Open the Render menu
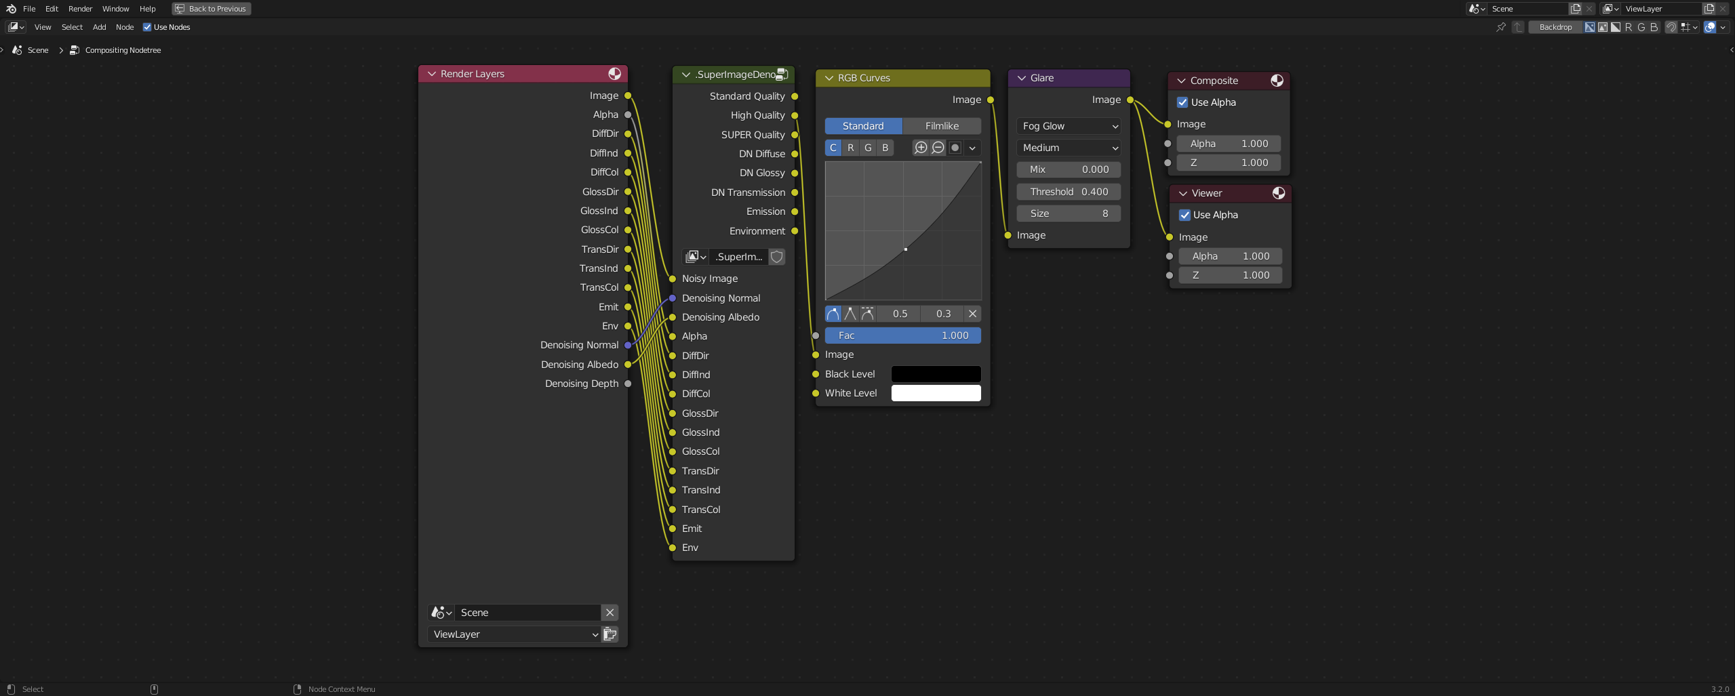The image size is (1735, 696). coord(81,9)
